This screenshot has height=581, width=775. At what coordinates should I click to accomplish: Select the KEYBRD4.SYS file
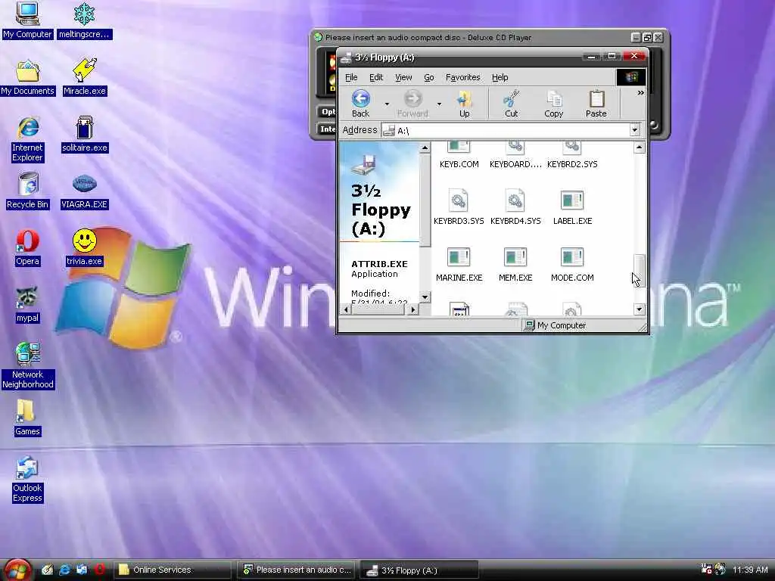pos(515,207)
